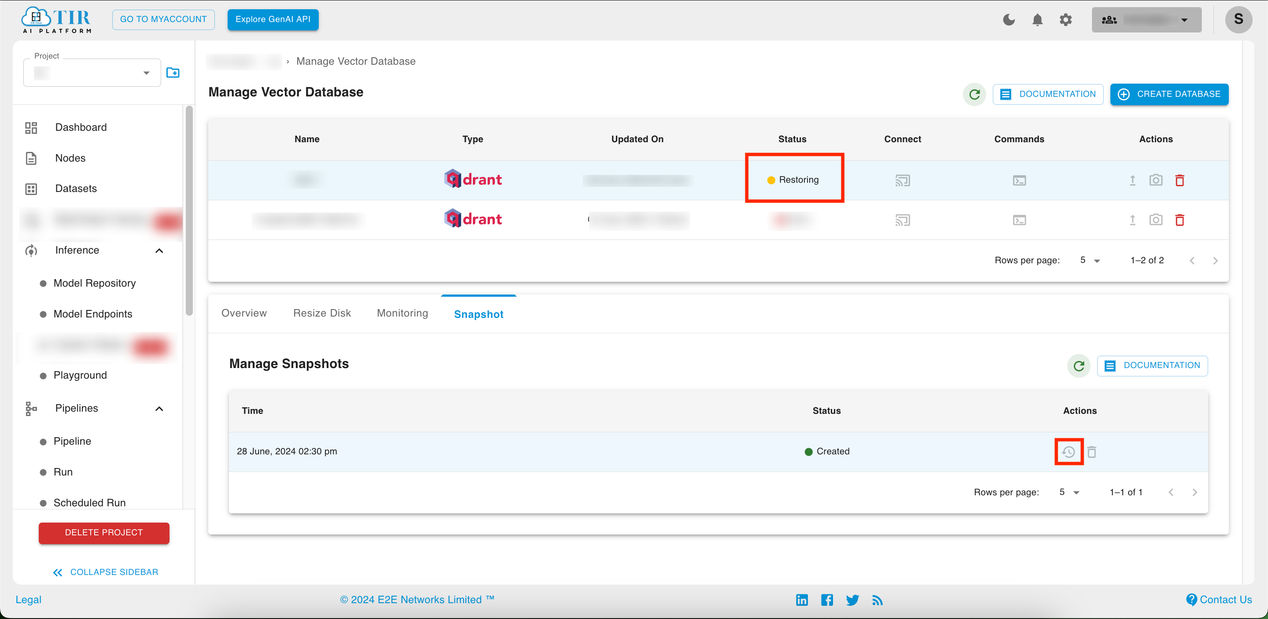Open user avatar S menu
Viewport: 1268px width, 619px height.
pyautogui.click(x=1239, y=20)
